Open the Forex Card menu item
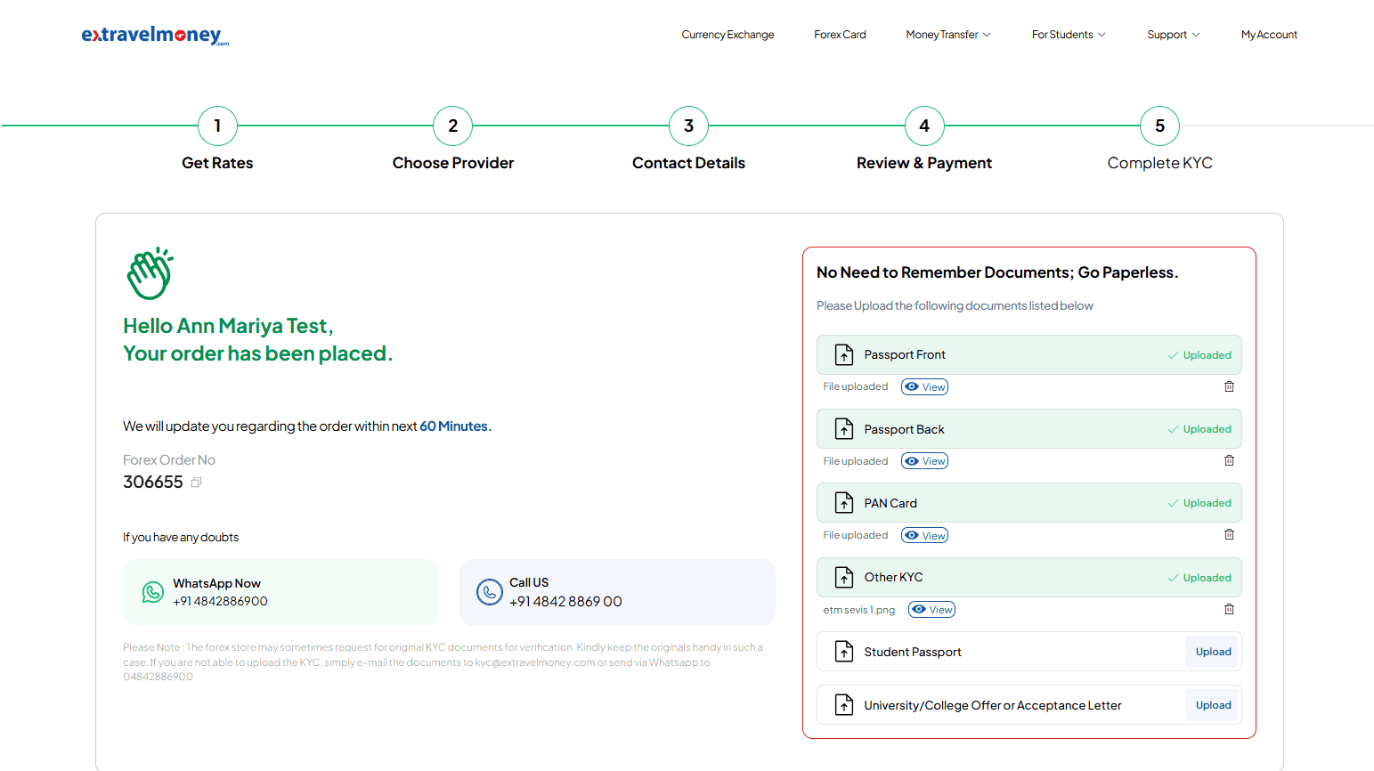Image resolution: width=1374 pixels, height=771 pixels. pyautogui.click(x=840, y=35)
